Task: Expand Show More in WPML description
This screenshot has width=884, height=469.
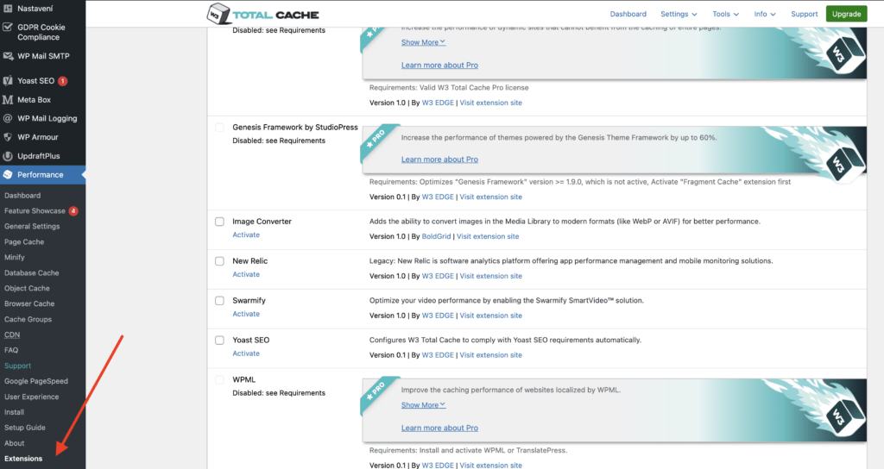Action: coord(423,405)
